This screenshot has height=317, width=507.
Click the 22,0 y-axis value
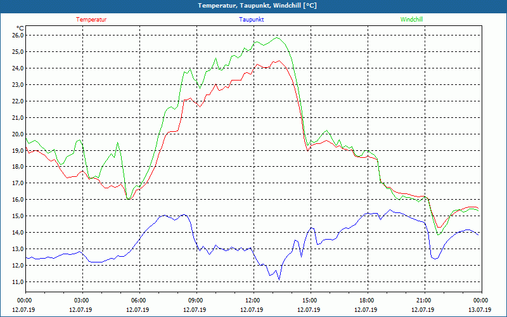[18, 101]
